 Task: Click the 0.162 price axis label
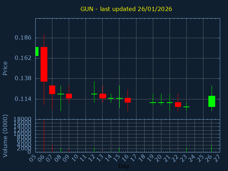[23, 58]
